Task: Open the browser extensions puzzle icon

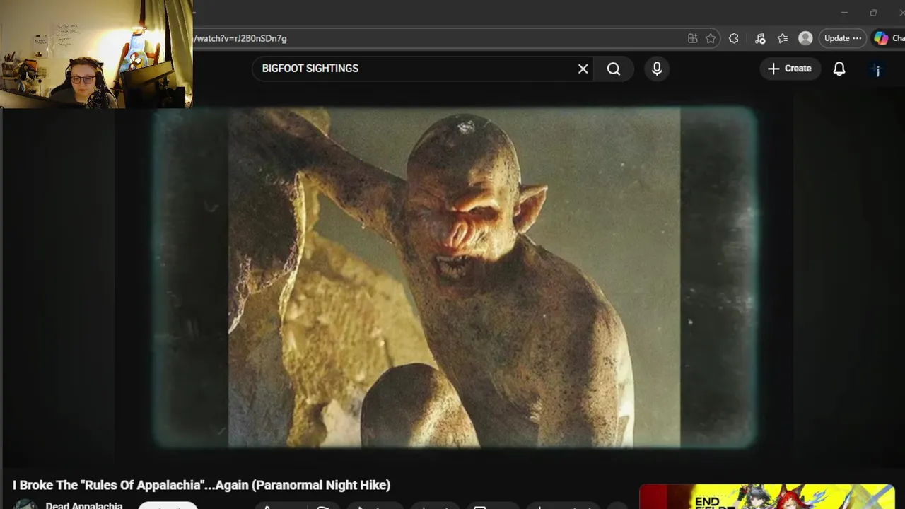Action: coord(734,38)
